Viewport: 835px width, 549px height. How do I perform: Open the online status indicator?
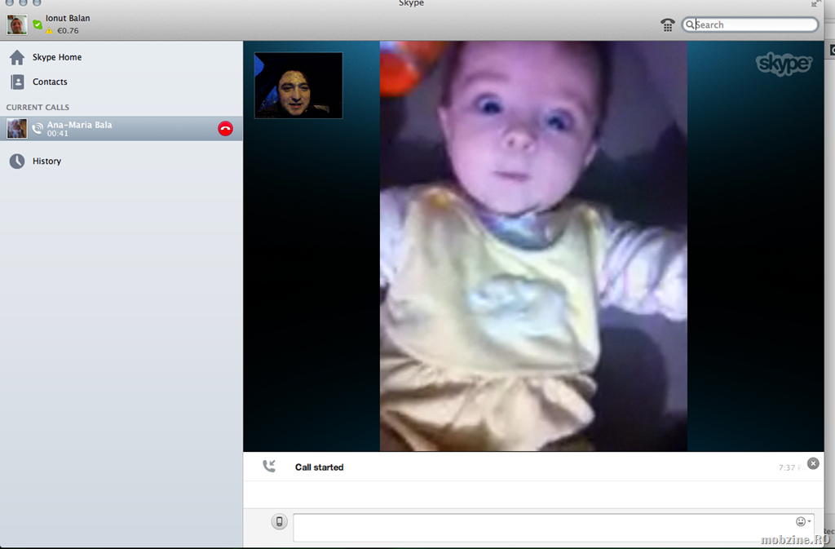click(38, 24)
